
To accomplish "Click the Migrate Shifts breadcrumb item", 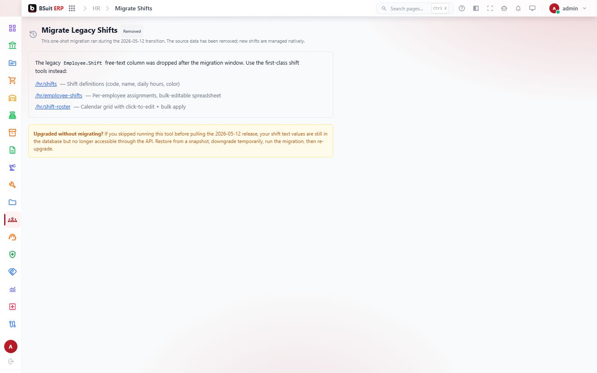I will point(133,8).
